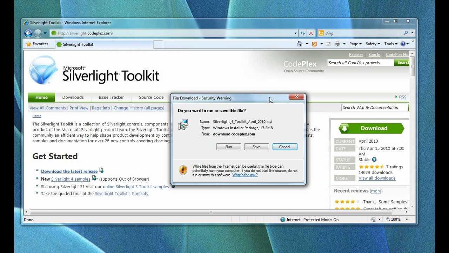Screen dimensions: 449x253
Task: Click the (more) reviews link
Action: (x=376, y=191)
